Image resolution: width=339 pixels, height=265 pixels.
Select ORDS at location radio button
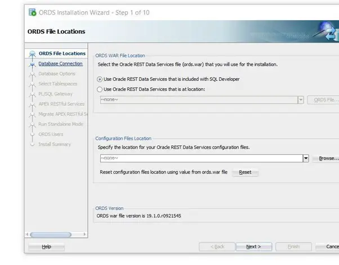click(100, 89)
